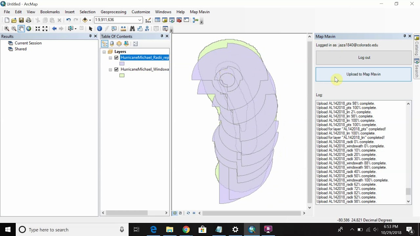
Task: Select the Zoom Out tool
Action: click(14, 29)
